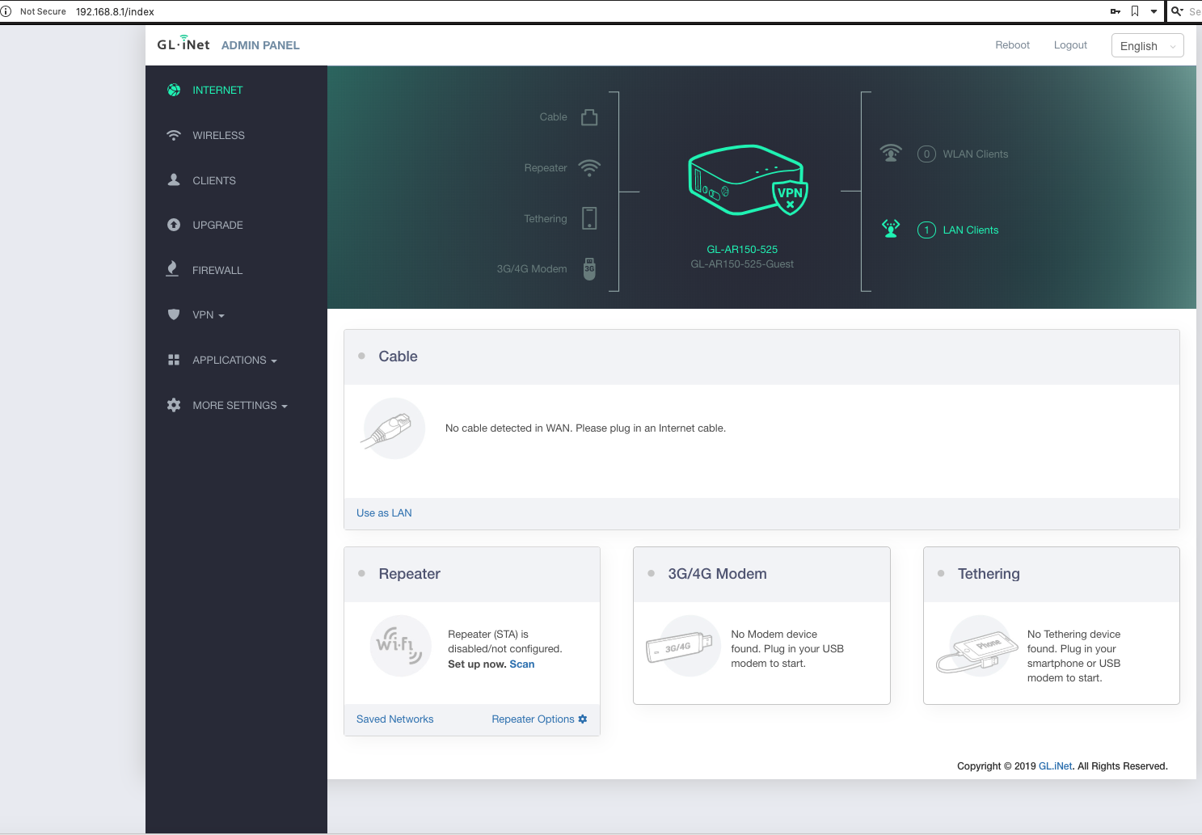Viewport: 1202px width, 835px height.
Task: Expand the VPN sidebar menu
Action: [208, 315]
